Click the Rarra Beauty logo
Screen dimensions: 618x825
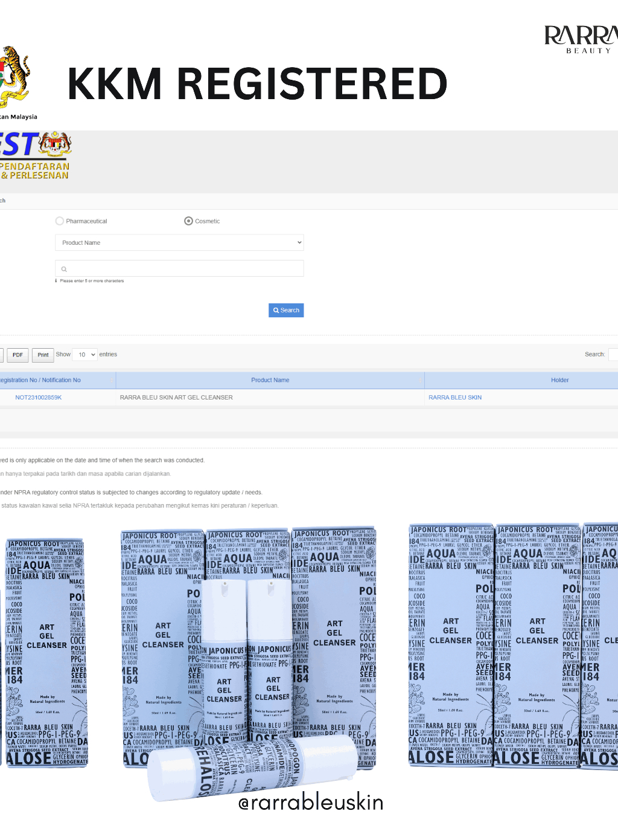pos(581,39)
